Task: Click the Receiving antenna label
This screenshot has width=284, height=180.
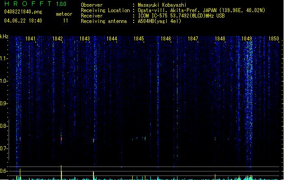Action: (x=104, y=21)
